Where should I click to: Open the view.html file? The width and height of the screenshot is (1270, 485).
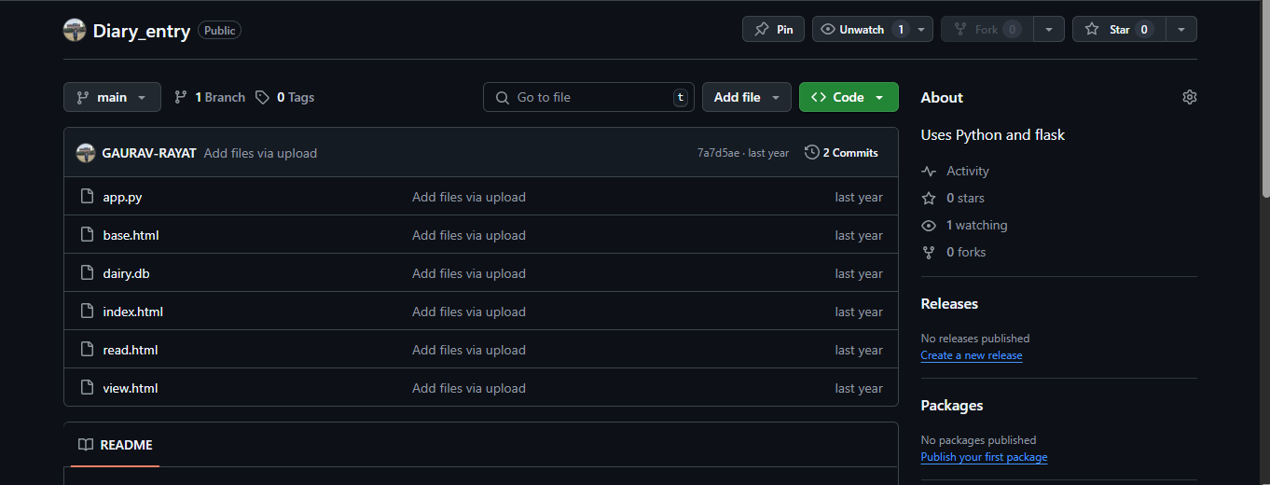click(x=130, y=388)
